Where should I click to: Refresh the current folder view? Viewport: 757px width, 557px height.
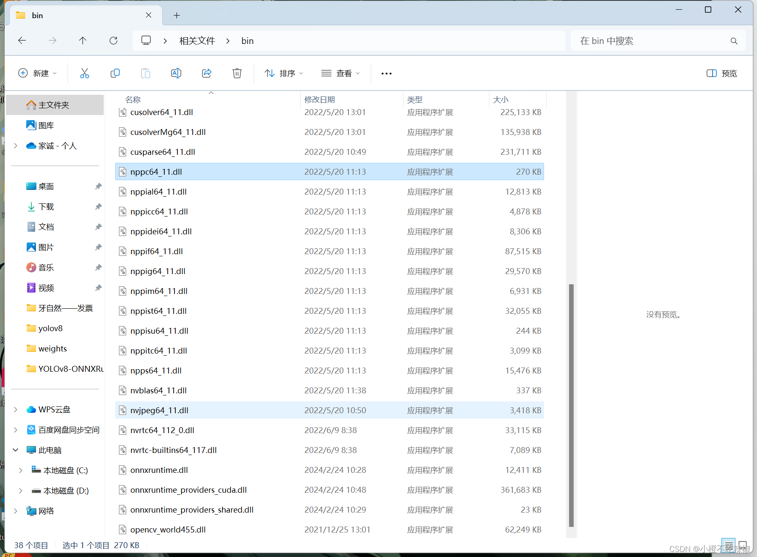pos(113,41)
